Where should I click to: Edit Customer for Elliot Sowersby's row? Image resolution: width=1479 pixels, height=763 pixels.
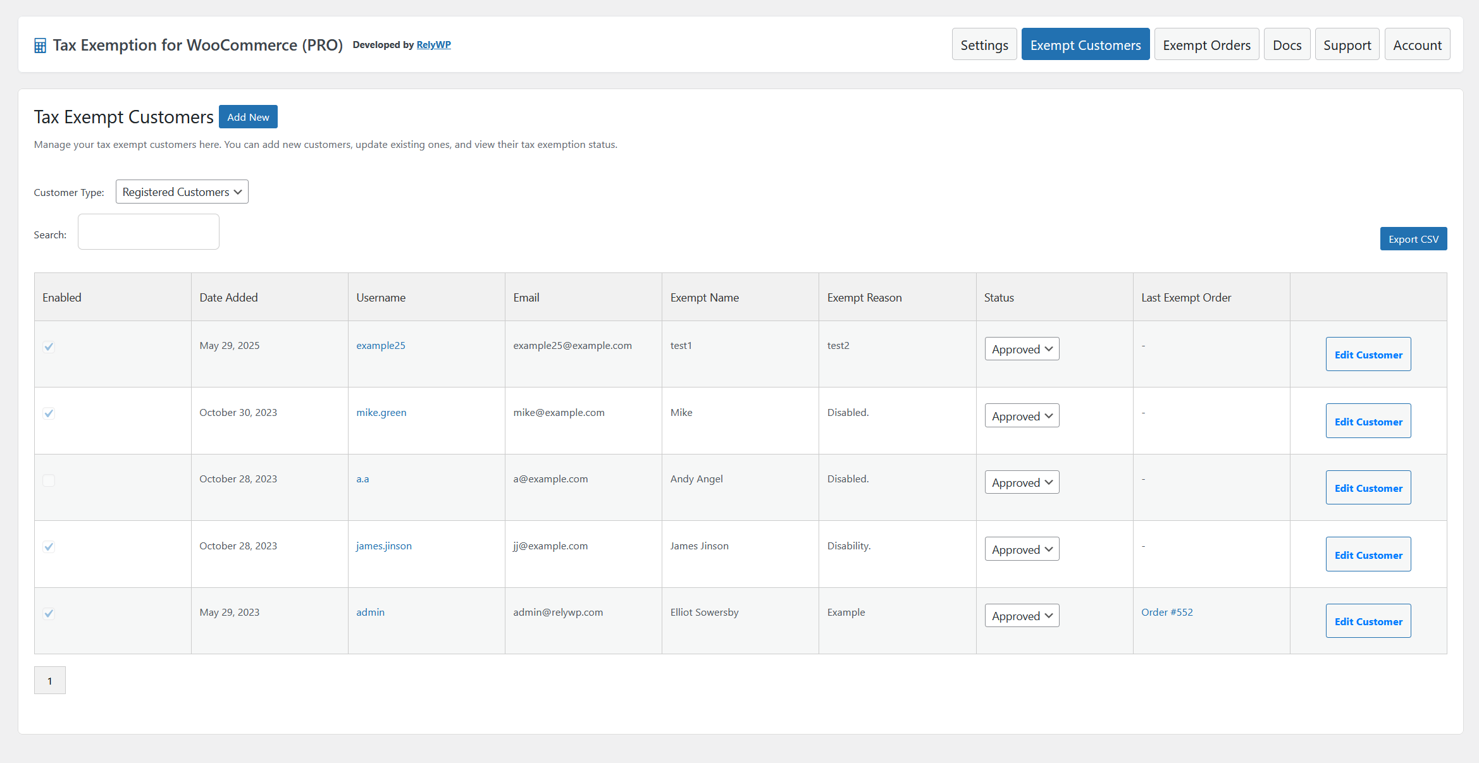point(1368,621)
